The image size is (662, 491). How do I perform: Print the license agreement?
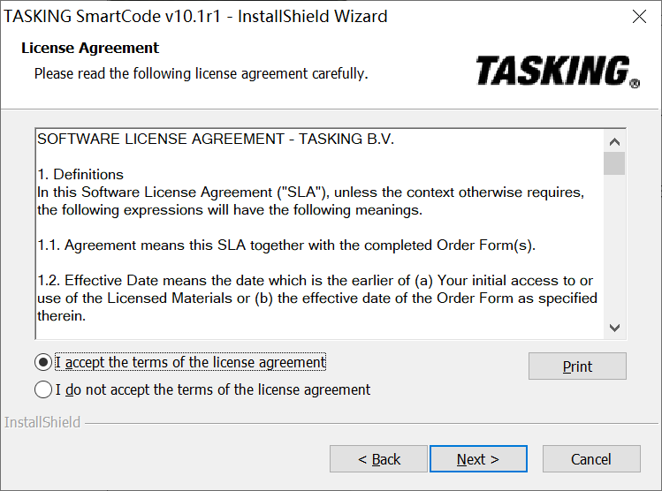point(577,366)
